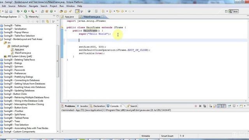Click Remove Launch (X) in the Console
249x140 pixels.
coord(200,106)
